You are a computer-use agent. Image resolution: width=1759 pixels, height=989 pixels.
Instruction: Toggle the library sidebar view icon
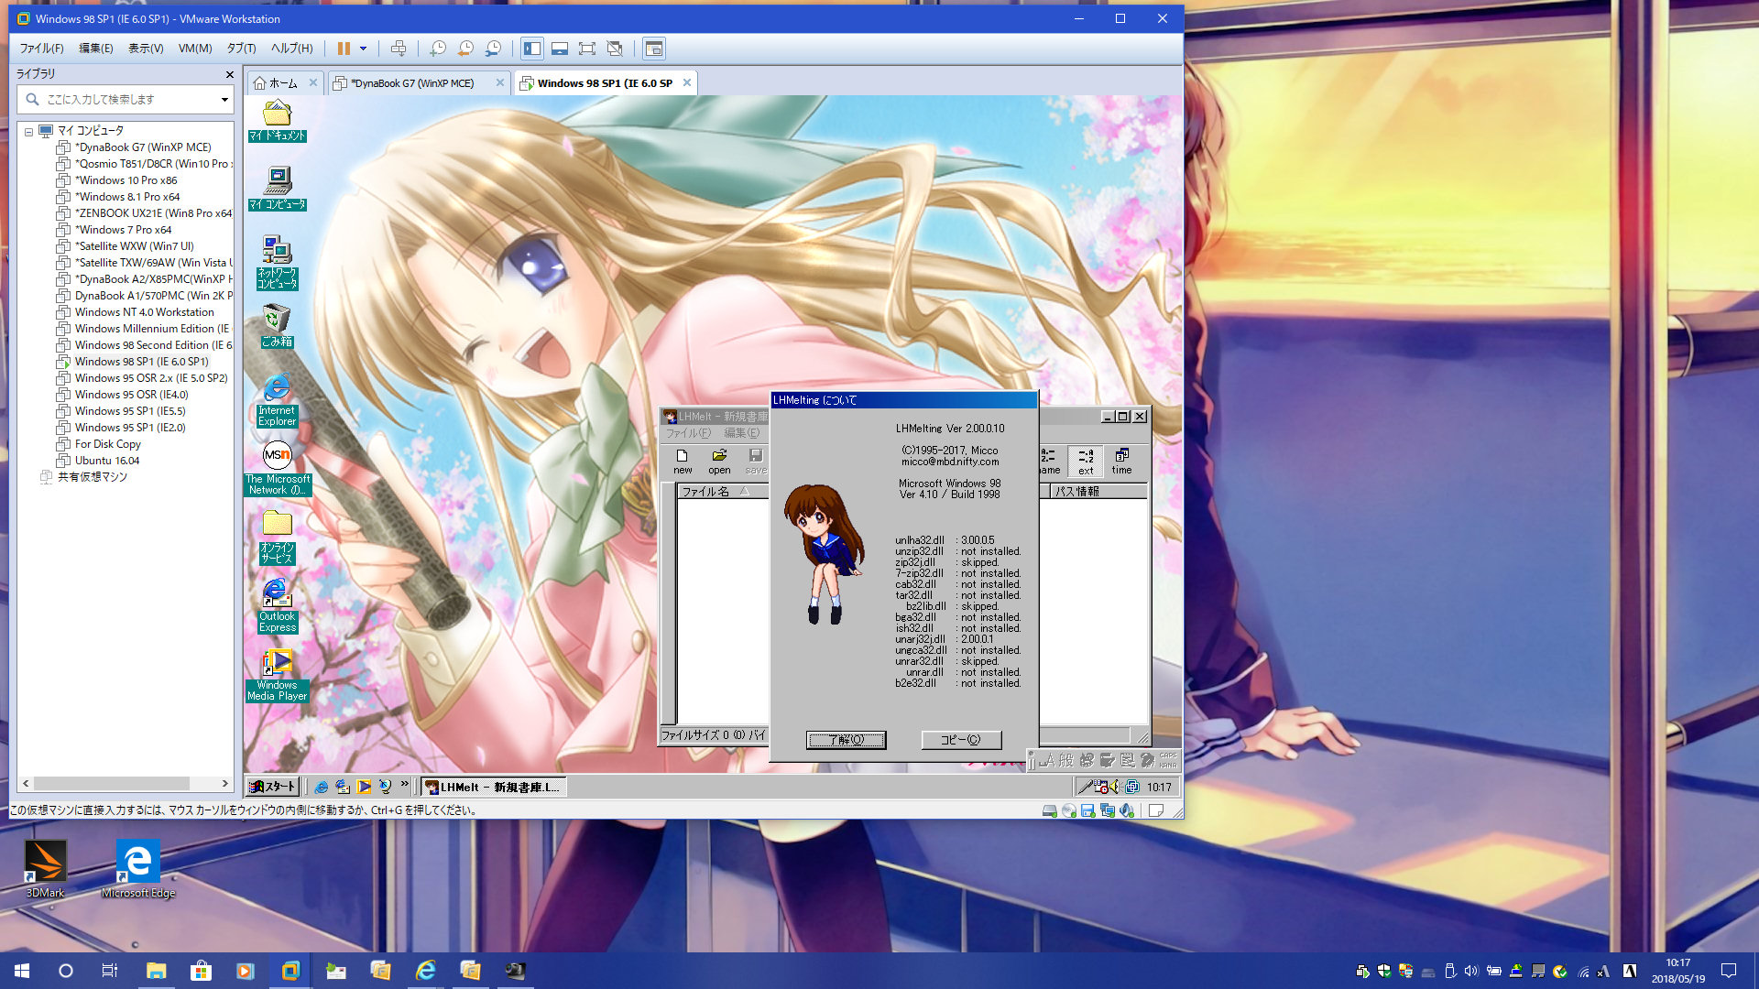pyautogui.click(x=532, y=49)
